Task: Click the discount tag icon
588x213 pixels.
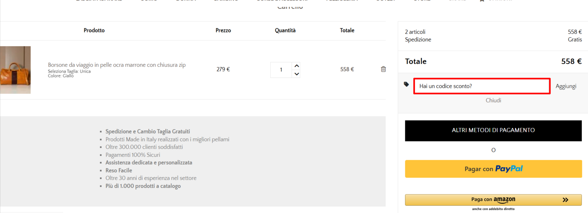Action: 406,84
